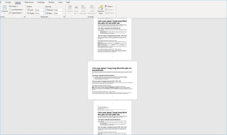Switch to the View tab
Image resolution: width=227 pixels, height=135 pixels.
coord(60,2)
